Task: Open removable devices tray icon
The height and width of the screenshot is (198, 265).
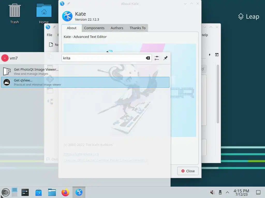Action: coord(220,192)
